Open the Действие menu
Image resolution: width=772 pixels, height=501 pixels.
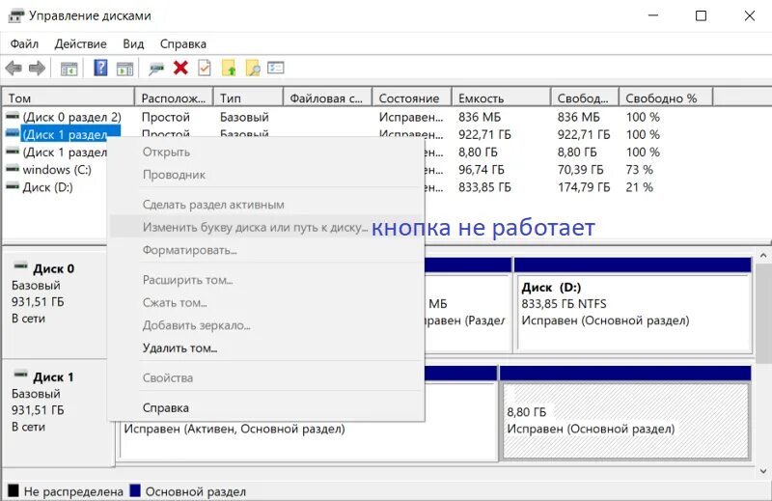(80, 43)
